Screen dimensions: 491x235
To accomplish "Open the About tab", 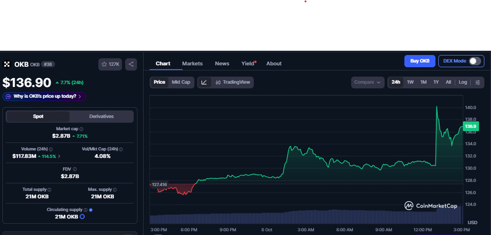I will (x=274, y=63).
